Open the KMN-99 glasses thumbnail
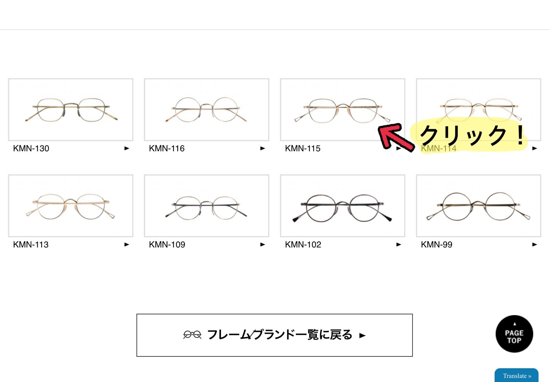Screen dimensions: 552x382 [479, 206]
